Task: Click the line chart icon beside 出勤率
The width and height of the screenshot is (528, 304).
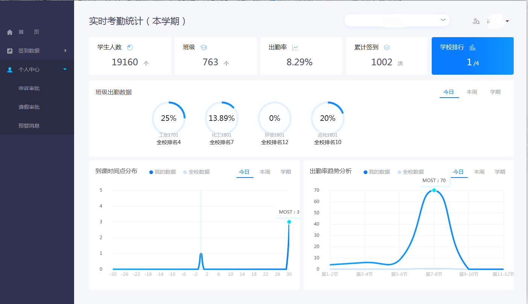Action: [x=295, y=47]
